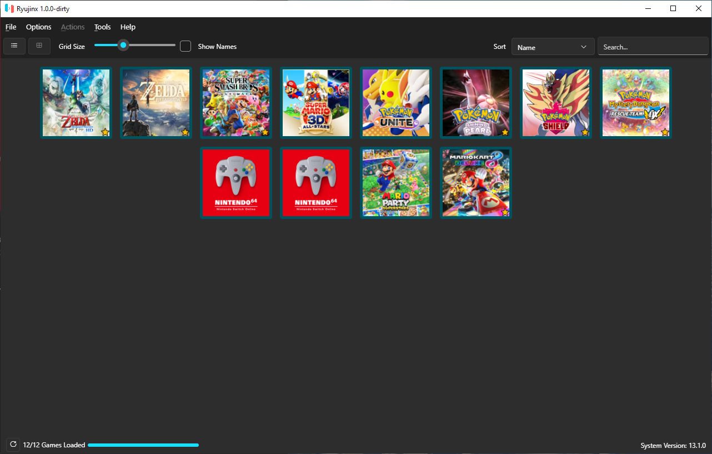Select the Zelda Skyward Sword HD cover

click(76, 102)
